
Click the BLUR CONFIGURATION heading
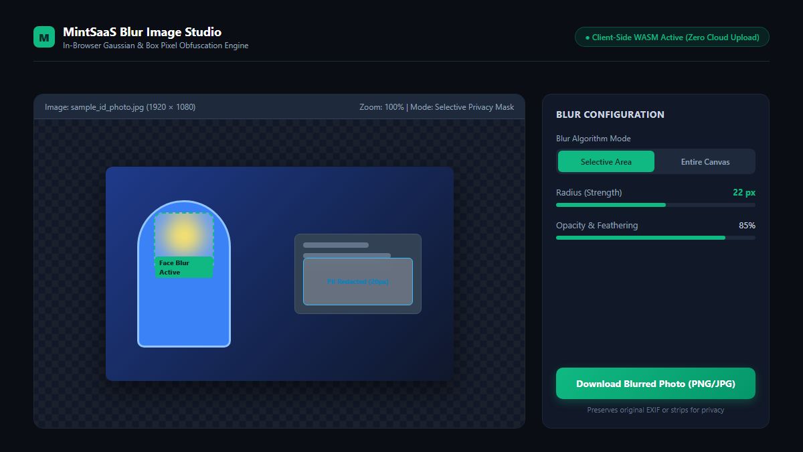[610, 115]
